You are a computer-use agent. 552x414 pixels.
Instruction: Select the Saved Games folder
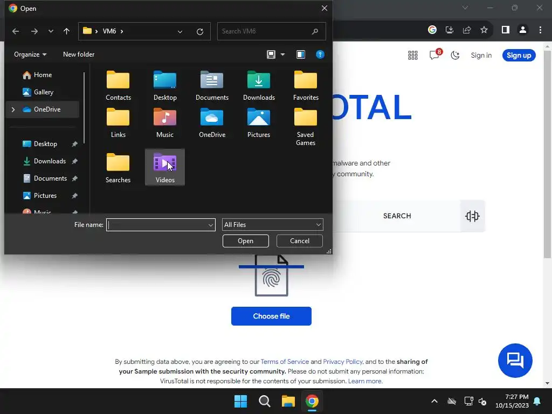306,127
